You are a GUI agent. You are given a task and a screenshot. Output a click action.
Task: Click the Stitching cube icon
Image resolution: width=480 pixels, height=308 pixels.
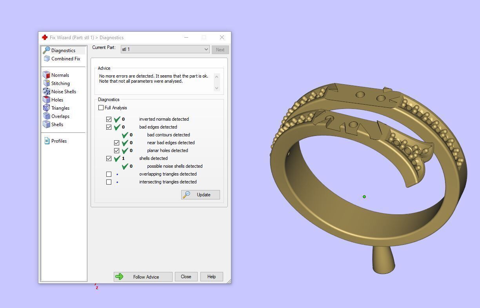click(x=47, y=83)
